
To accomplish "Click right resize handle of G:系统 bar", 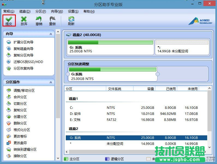I will pyautogui.click(x=157, y=74).
